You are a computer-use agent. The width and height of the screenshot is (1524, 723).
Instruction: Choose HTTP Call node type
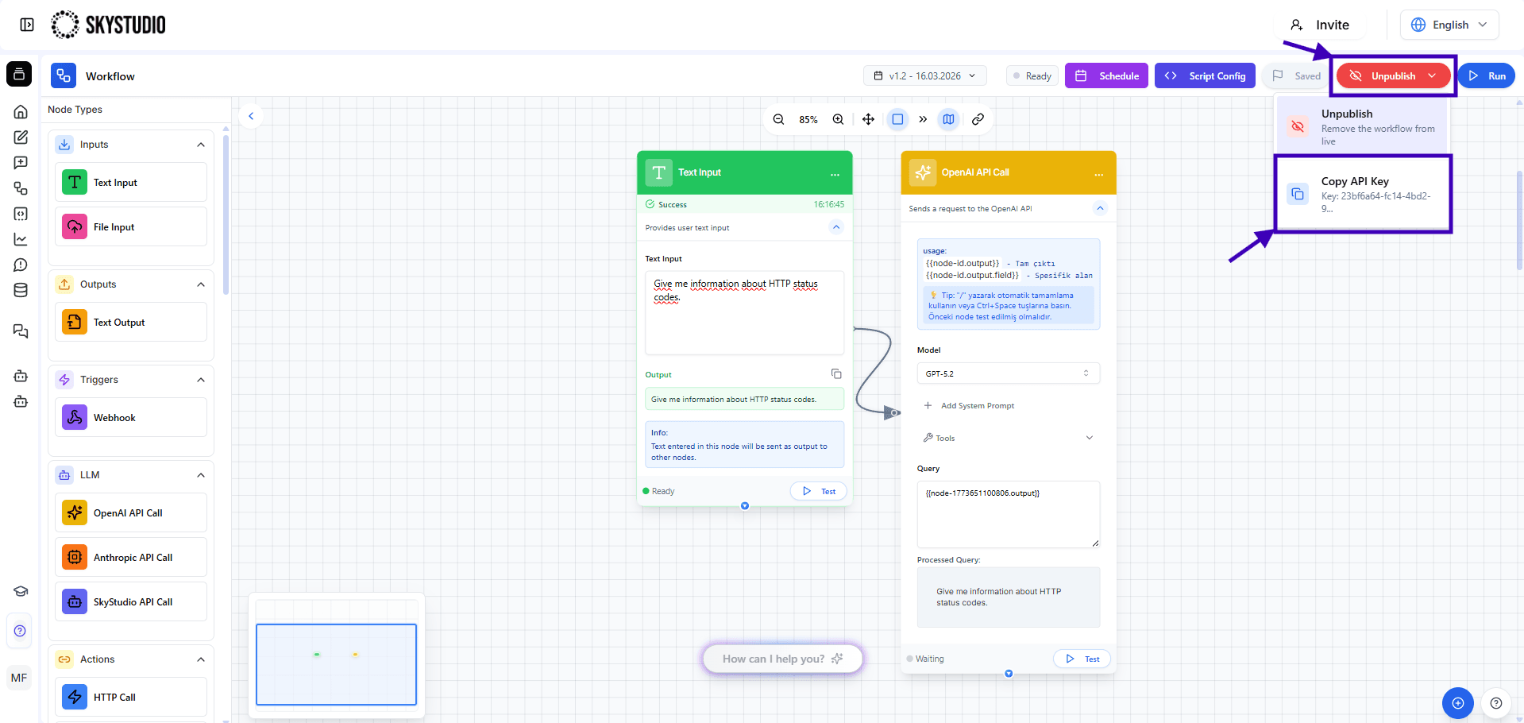pos(131,698)
